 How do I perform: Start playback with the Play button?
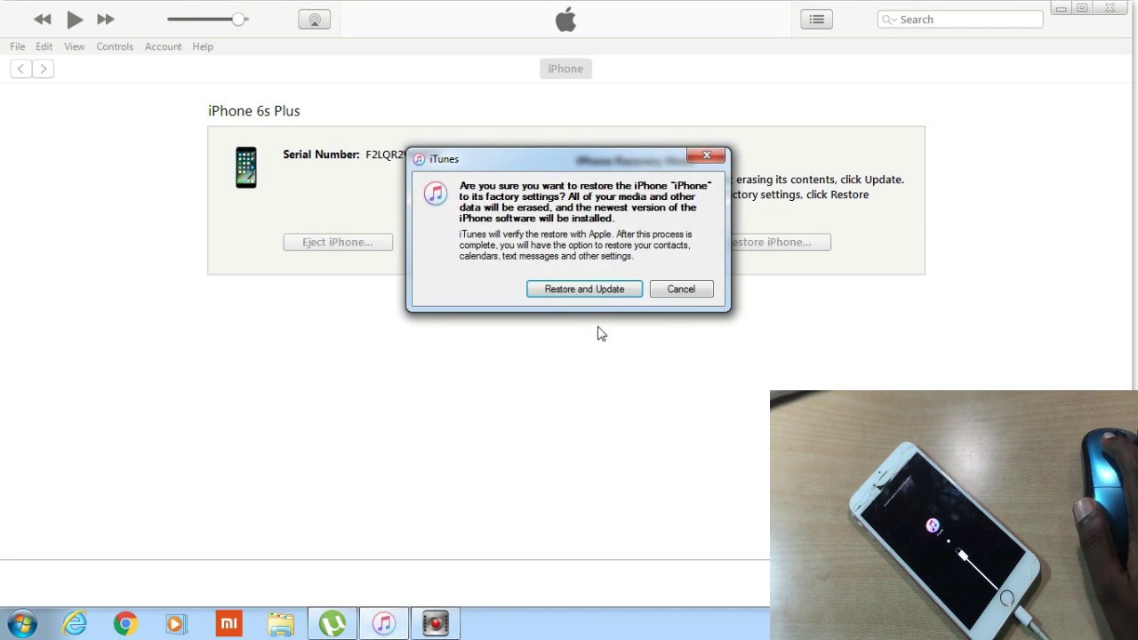75,20
